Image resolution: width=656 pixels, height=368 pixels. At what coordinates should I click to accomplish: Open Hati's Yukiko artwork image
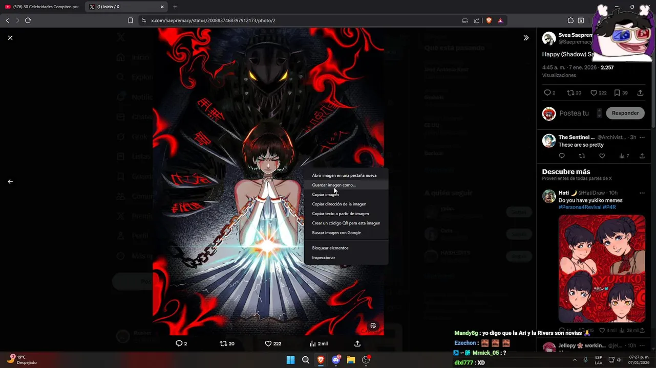point(602,268)
